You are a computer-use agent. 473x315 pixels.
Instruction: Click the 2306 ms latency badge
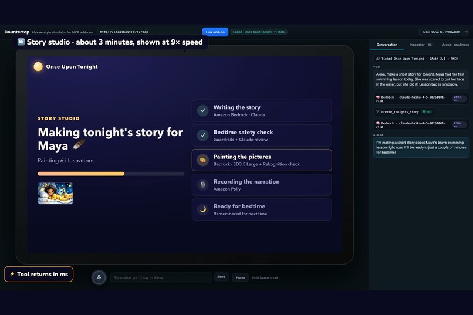[459, 124]
